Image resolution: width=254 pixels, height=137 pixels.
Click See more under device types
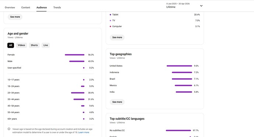click(117, 37)
